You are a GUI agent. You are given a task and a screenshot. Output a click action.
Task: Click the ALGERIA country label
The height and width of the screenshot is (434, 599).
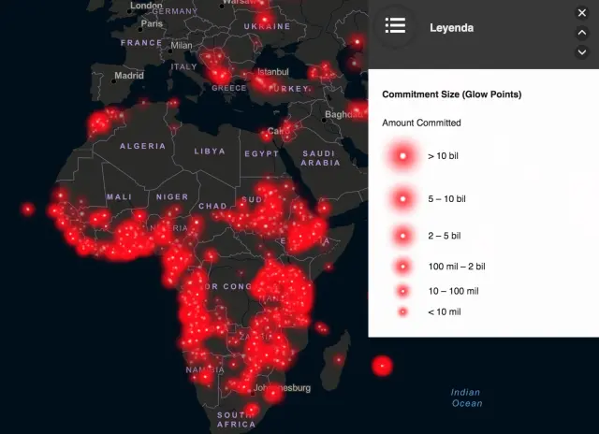[x=142, y=146]
